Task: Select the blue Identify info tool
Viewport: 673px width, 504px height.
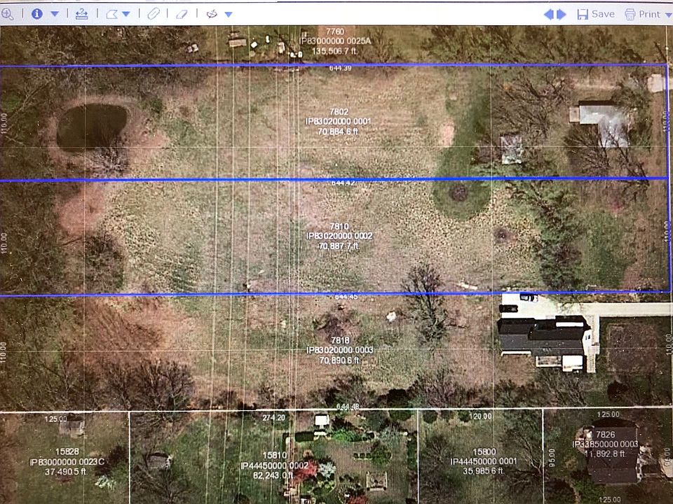Action: (37, 14)
